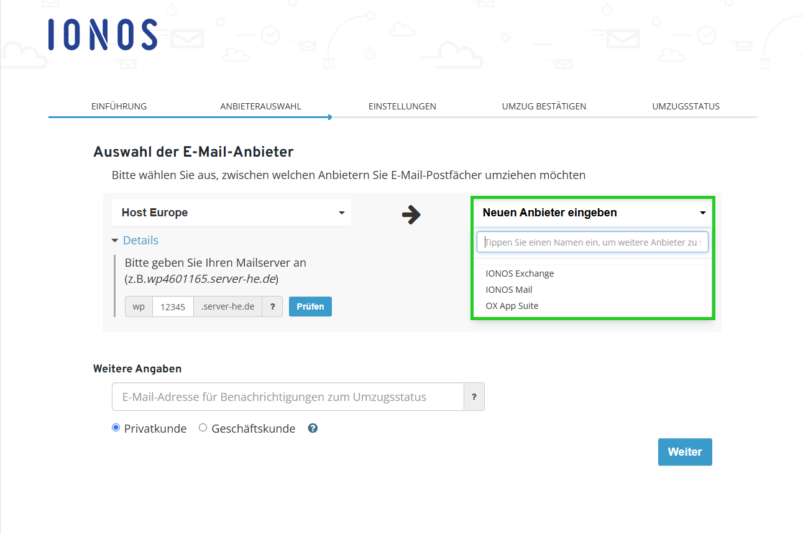Screen dimensions: 803x534
Task: Click the Auswahl der E-Mail-Anbieter heading
Action: tap(193, 152)
